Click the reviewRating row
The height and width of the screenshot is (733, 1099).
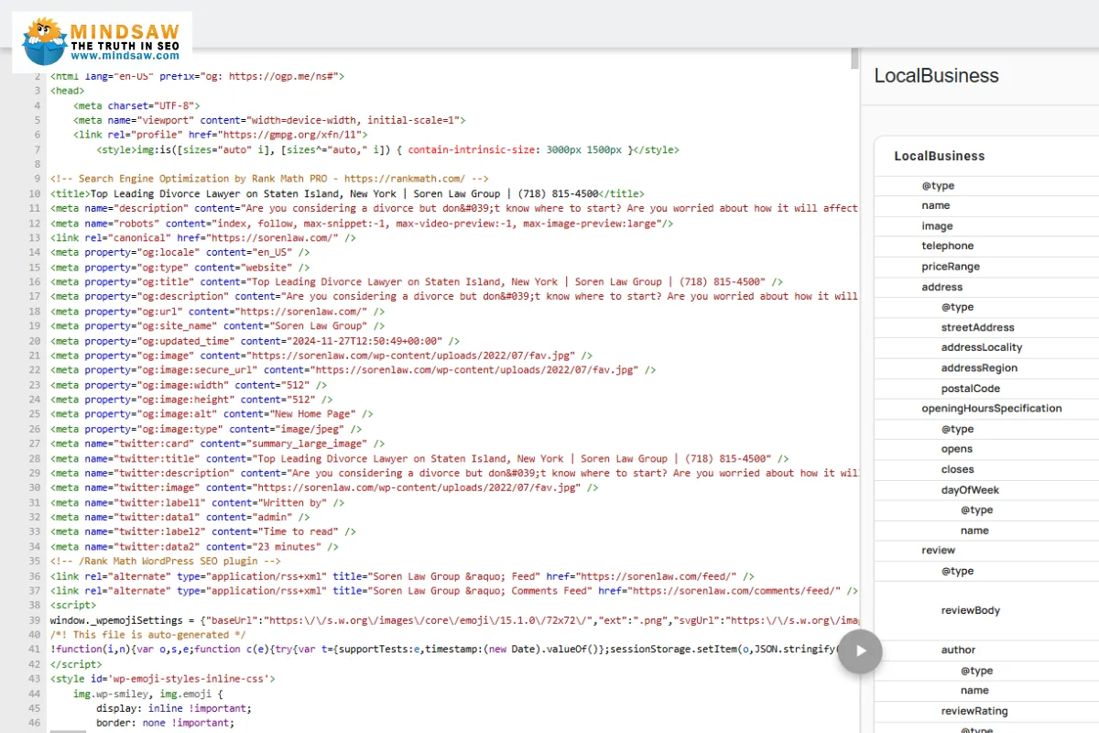click(986, 711)
